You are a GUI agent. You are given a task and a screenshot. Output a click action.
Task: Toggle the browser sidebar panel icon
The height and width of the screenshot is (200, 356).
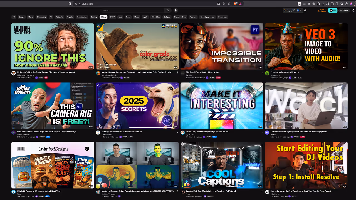point(332,4)
